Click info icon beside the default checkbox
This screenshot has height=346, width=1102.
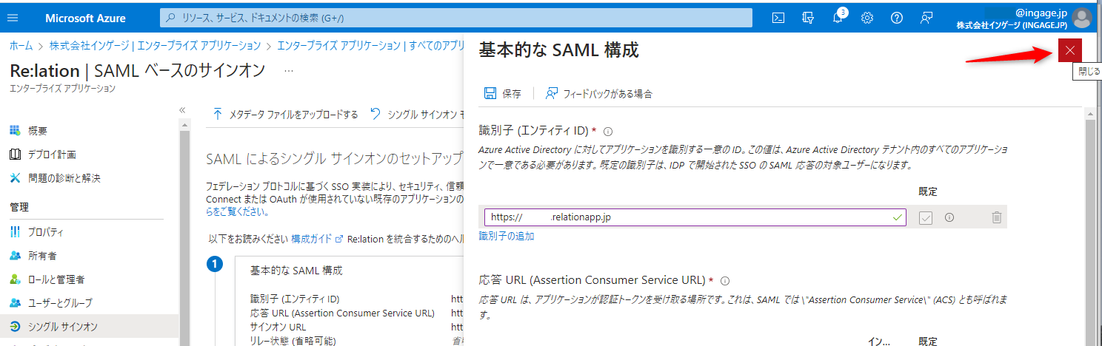(949, 217)
